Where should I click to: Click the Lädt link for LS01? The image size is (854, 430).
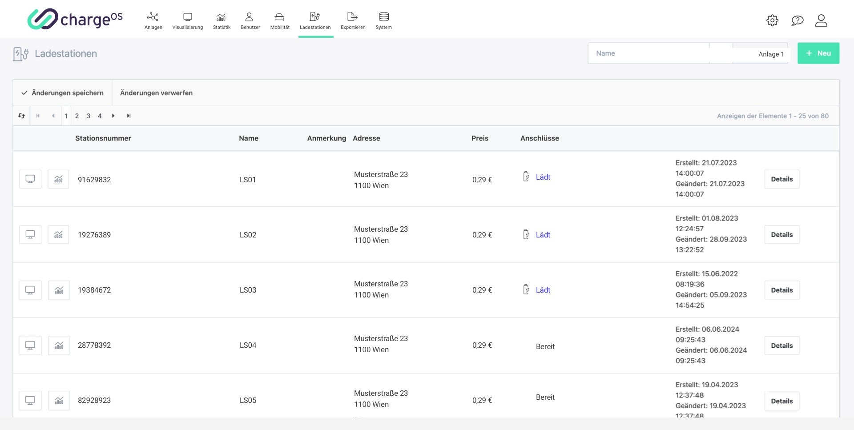pos(543,177)
